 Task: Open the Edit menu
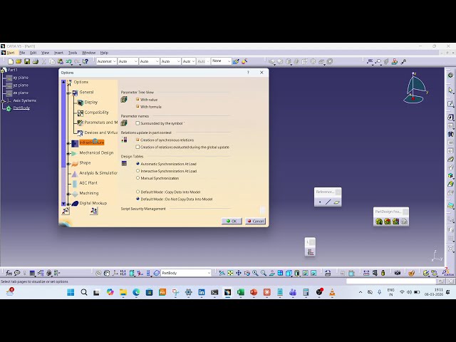33,53
